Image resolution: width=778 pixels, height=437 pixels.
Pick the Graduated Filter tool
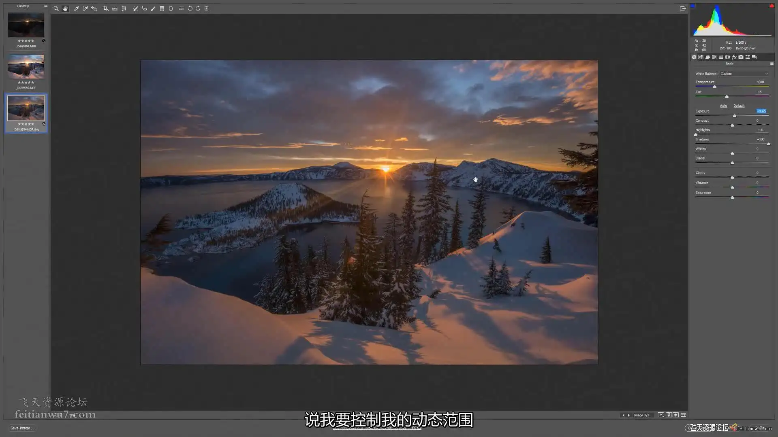coord(162,8)
